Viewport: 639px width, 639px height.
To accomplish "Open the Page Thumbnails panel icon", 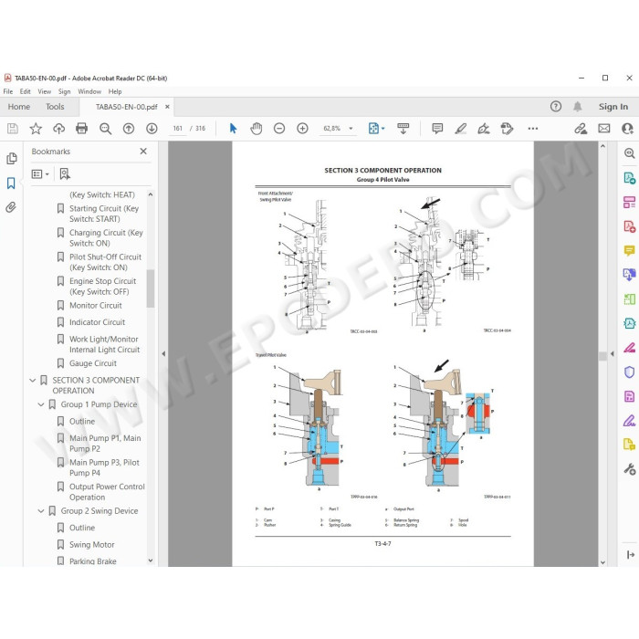I will [11, 159].
